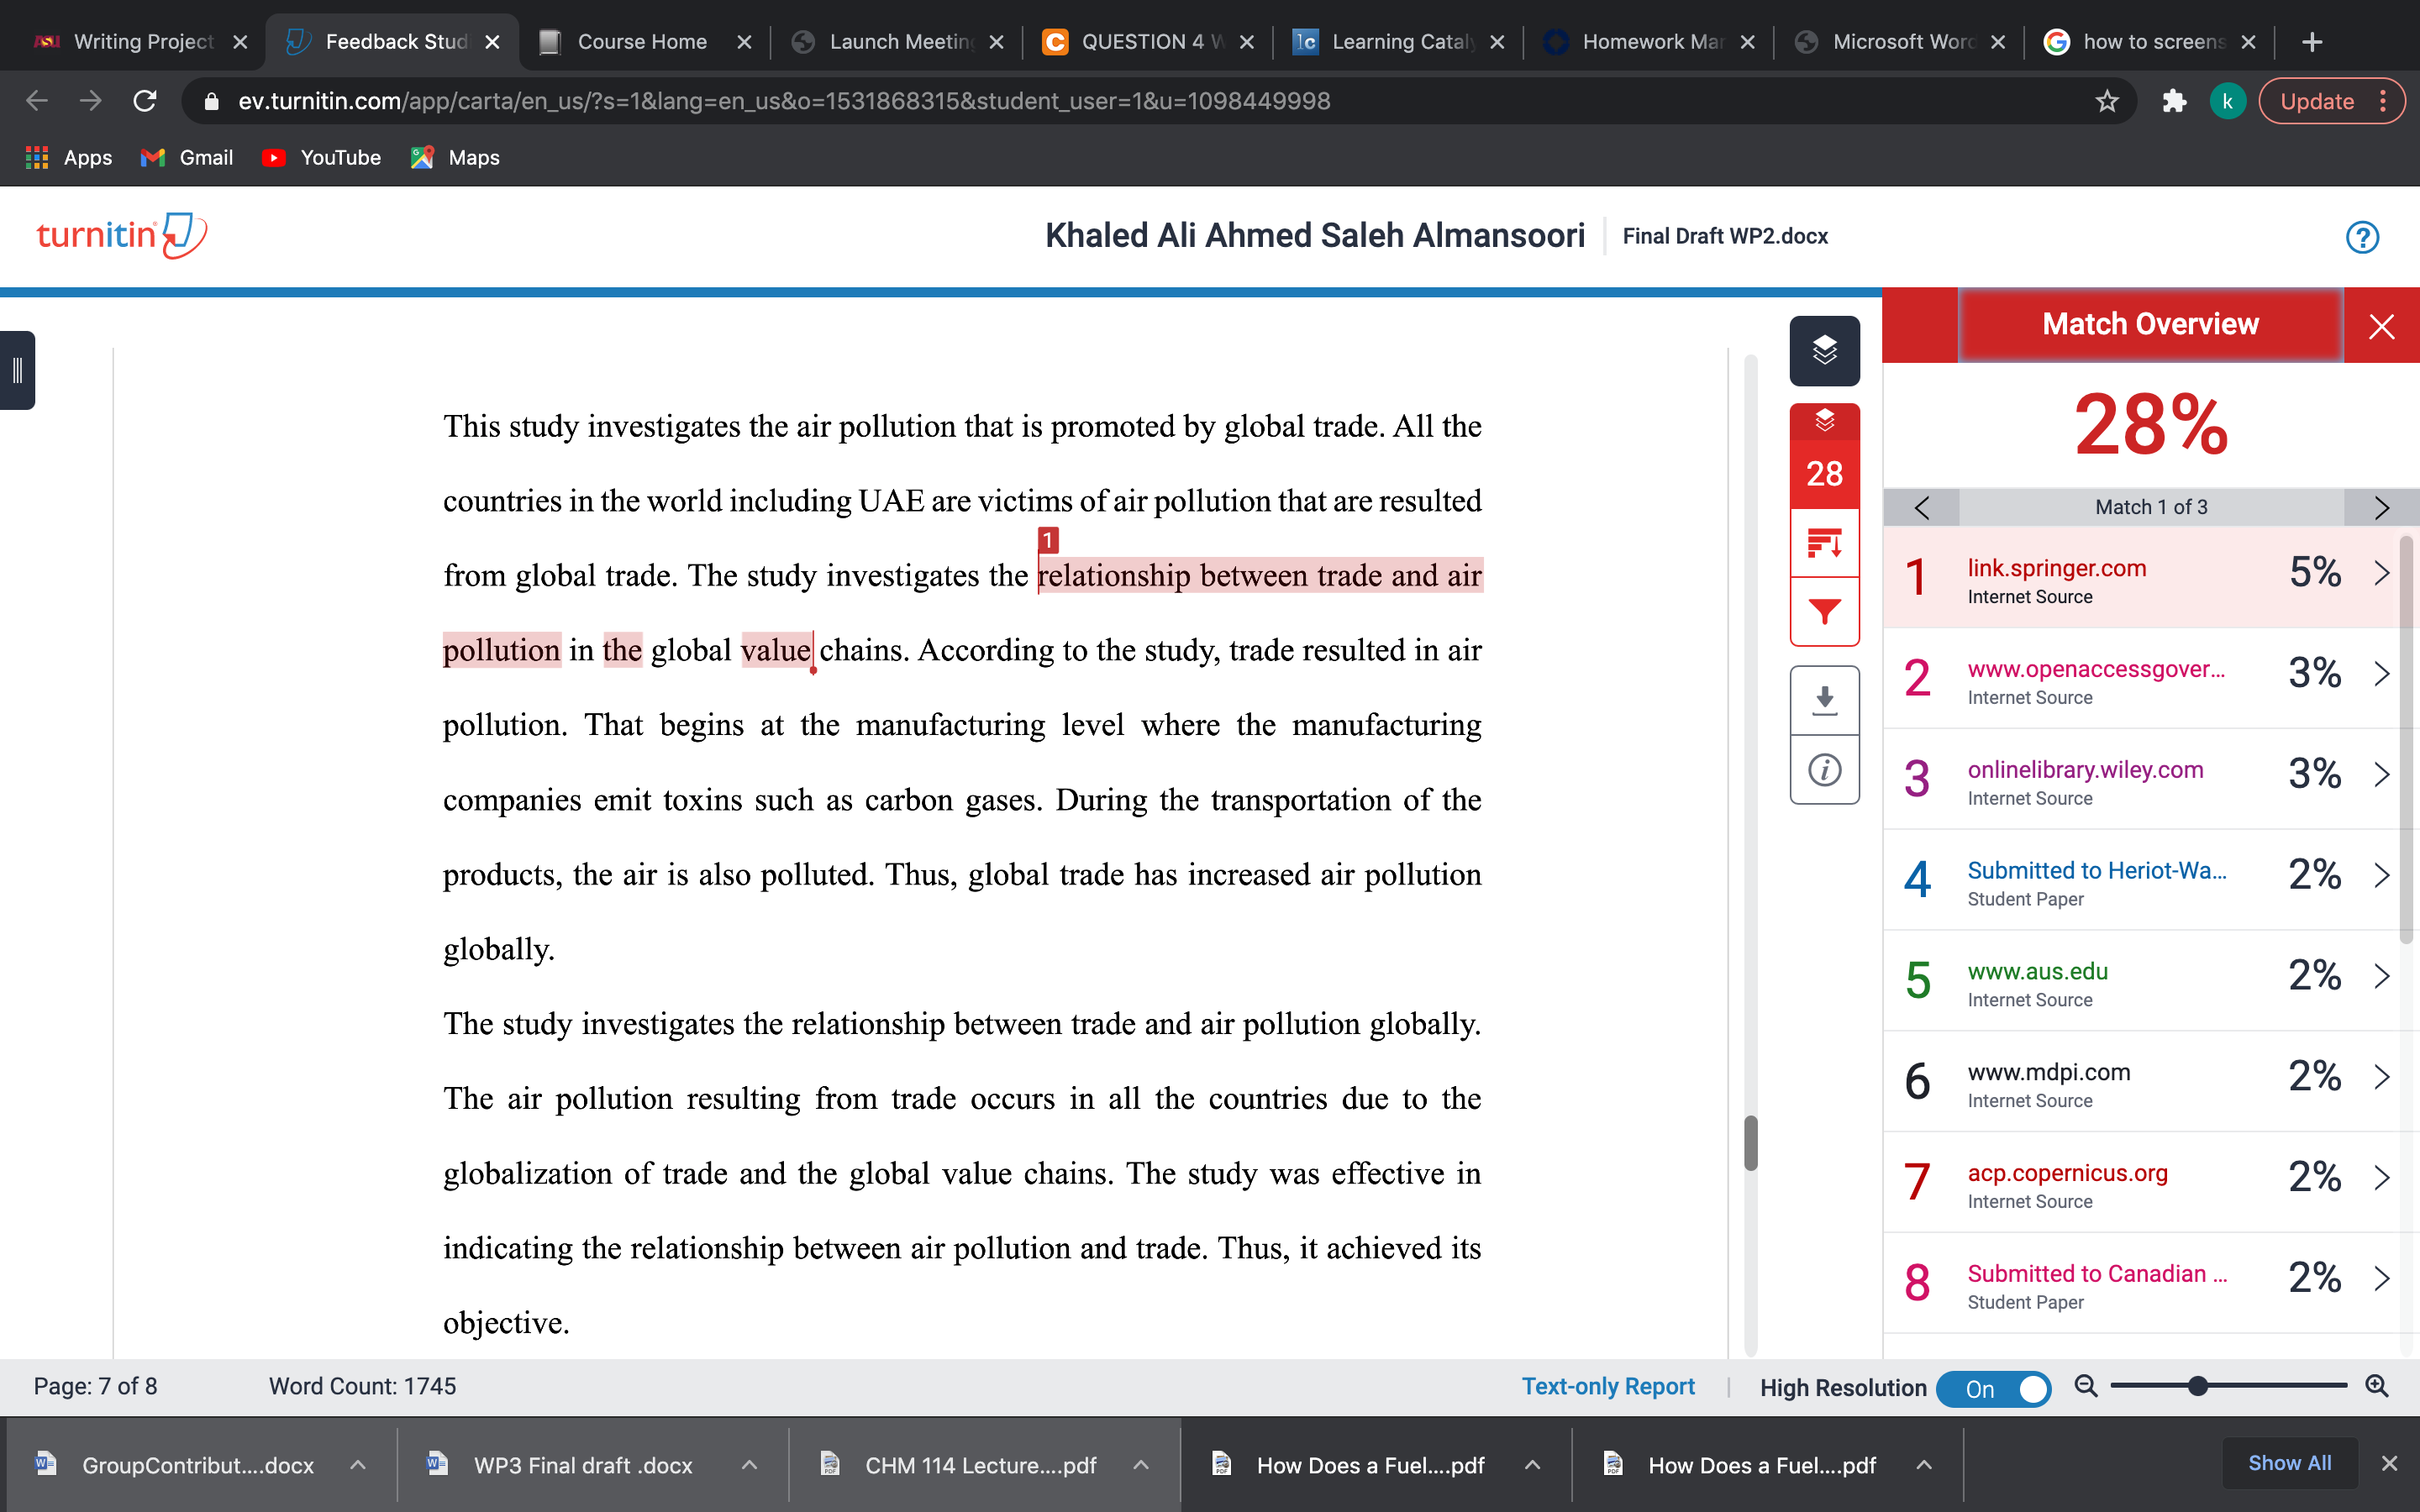Go forward in browser history

91,101
